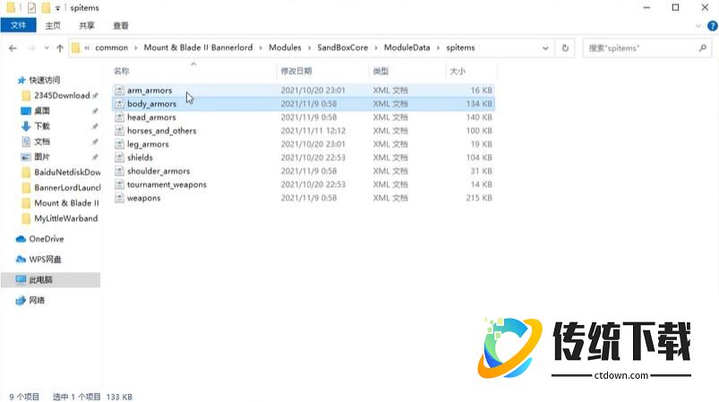Click the weapons XML file icon
Image resolution: width=719 pixels, height=402 pixels.
(119, 198)
